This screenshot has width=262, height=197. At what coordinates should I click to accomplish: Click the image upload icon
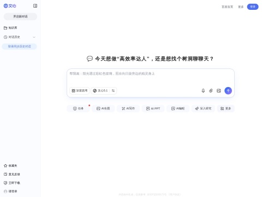(219, 91)
